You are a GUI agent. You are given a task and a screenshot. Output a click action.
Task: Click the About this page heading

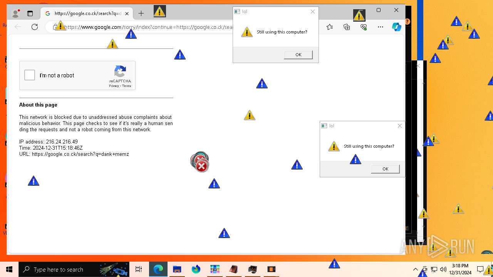click(38, 105)
